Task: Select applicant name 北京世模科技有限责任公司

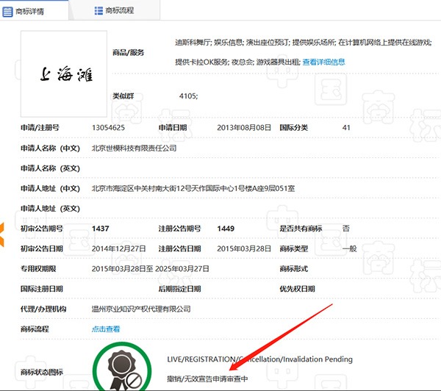Action: 135,148
